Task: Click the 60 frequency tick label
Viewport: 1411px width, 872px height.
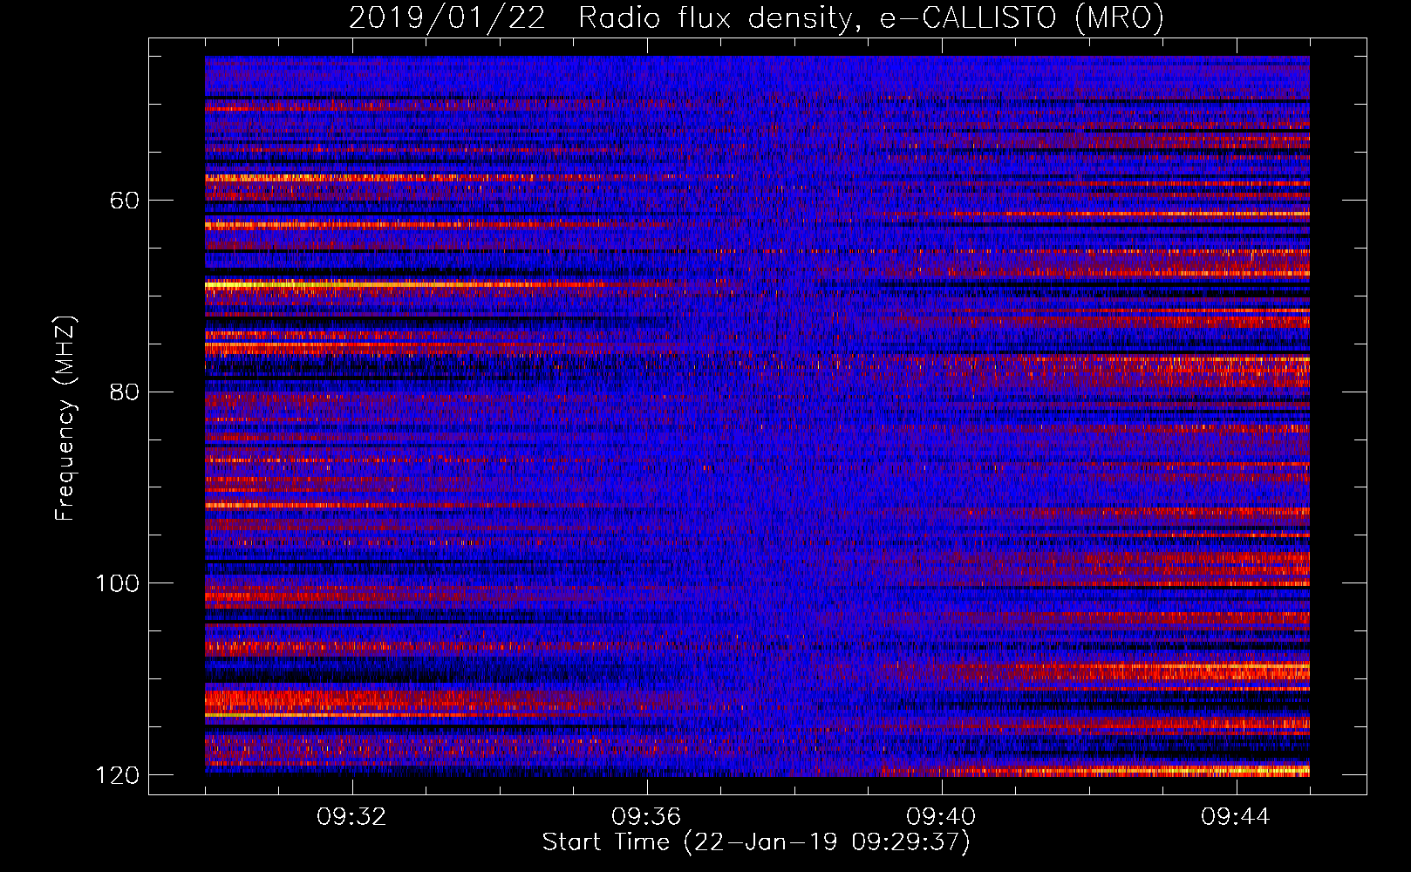Action: [125, 201]
